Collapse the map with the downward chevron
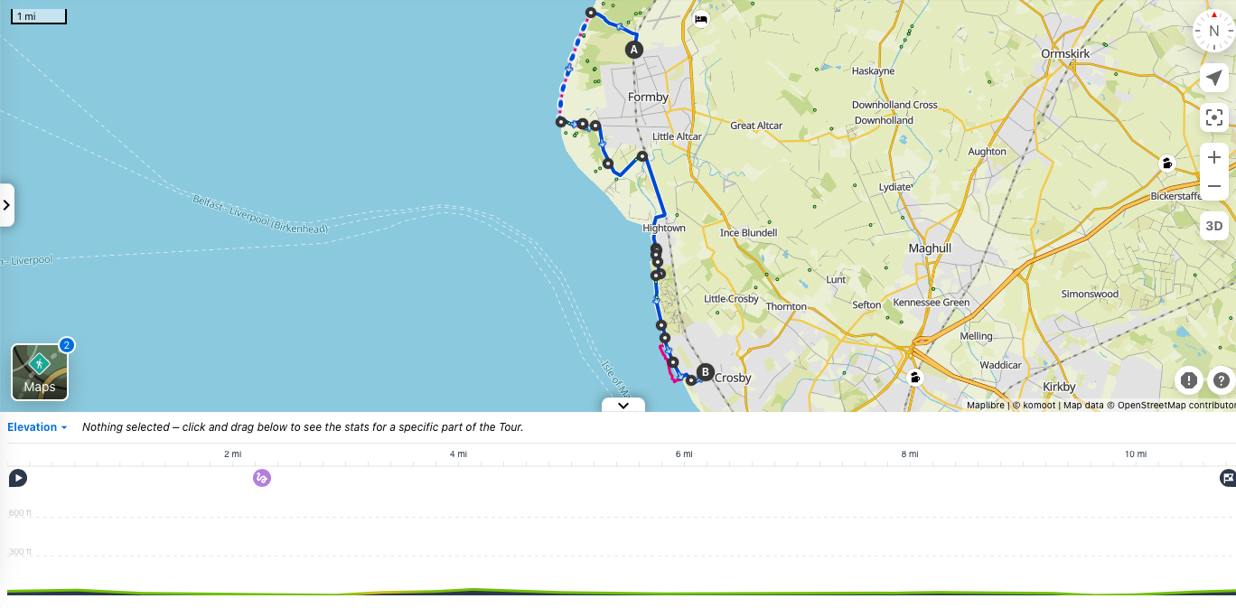This screenshot has height=608, width=1236. point(623,407)
